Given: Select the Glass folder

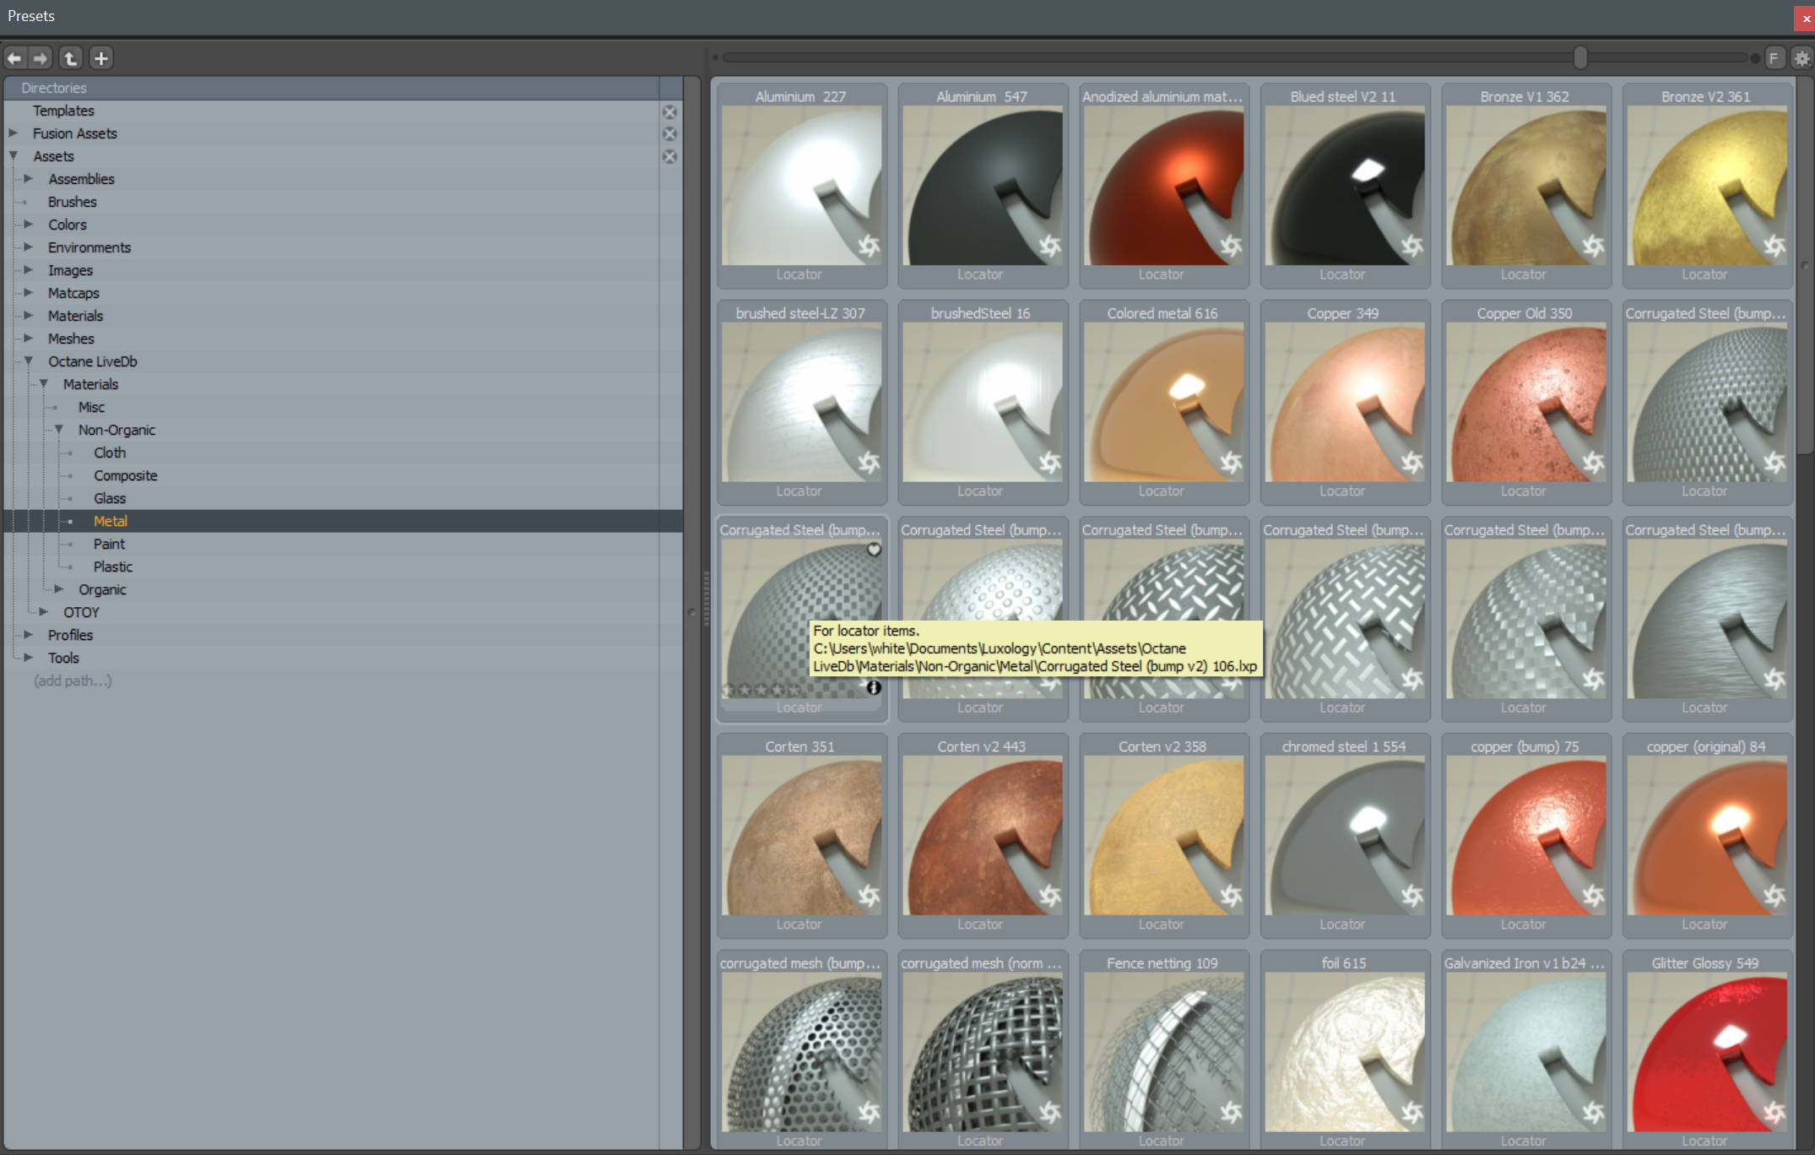Looking at the screenshot, I should (110, 498).
